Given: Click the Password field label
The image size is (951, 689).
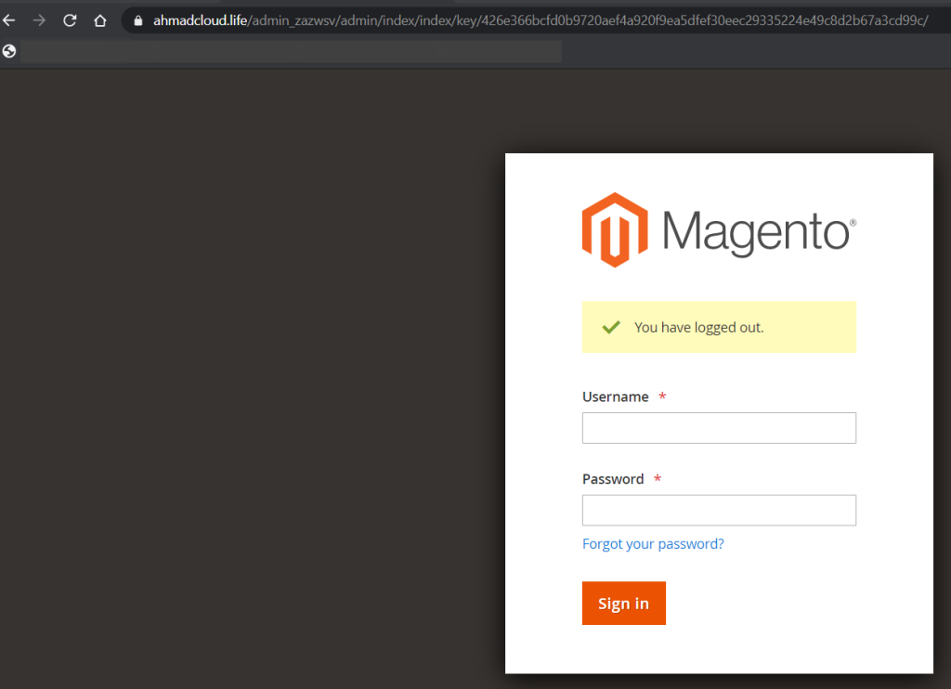Looking at the screenshot, I should pos(613,479).
